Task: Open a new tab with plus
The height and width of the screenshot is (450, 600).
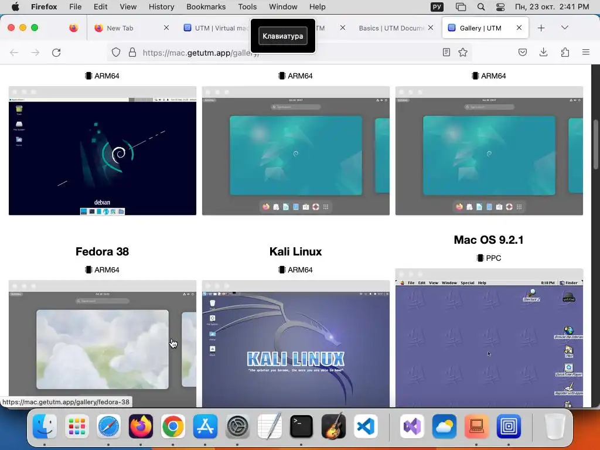Action: 541,28
